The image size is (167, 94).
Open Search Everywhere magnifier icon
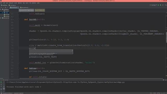click(x=166, y=5)
